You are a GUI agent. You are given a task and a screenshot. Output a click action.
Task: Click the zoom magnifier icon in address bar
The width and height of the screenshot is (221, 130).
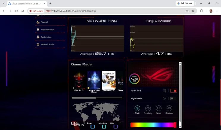click(187, 11)
